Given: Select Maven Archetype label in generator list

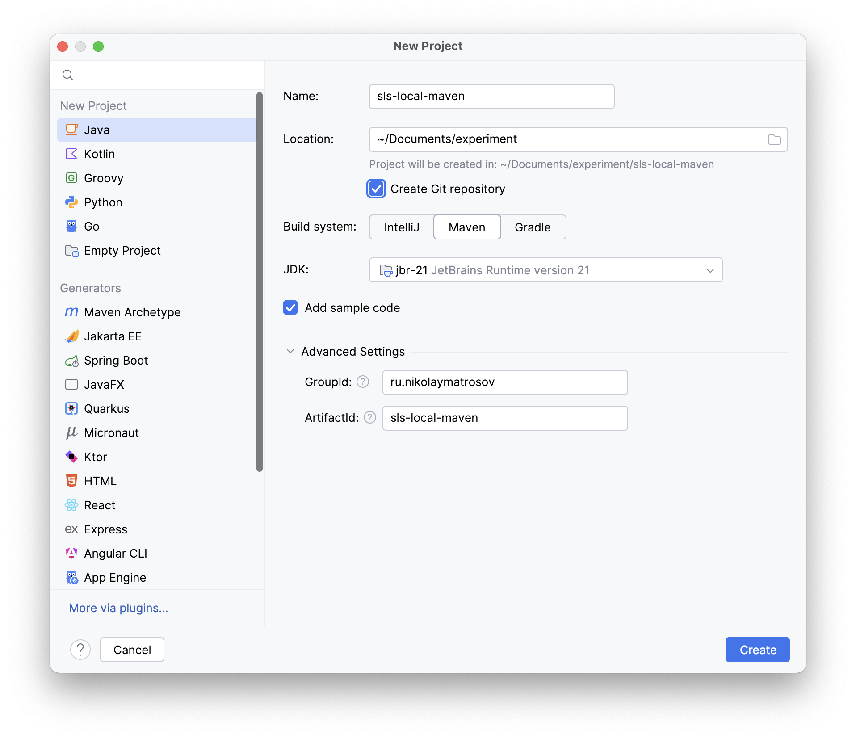Looking at the screenshot, I should point(132,312).
